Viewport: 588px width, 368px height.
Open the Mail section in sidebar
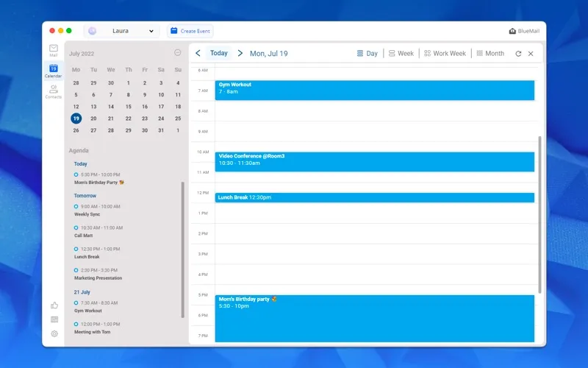point(54,50)
